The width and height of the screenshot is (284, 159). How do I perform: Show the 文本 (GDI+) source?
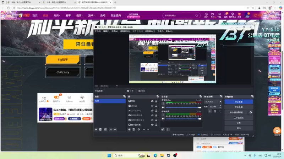pos(152,111)
